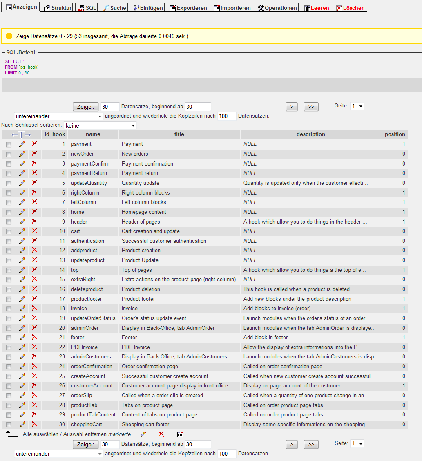
Task: Switch to the Struktur tab
Action: (58, 8)
